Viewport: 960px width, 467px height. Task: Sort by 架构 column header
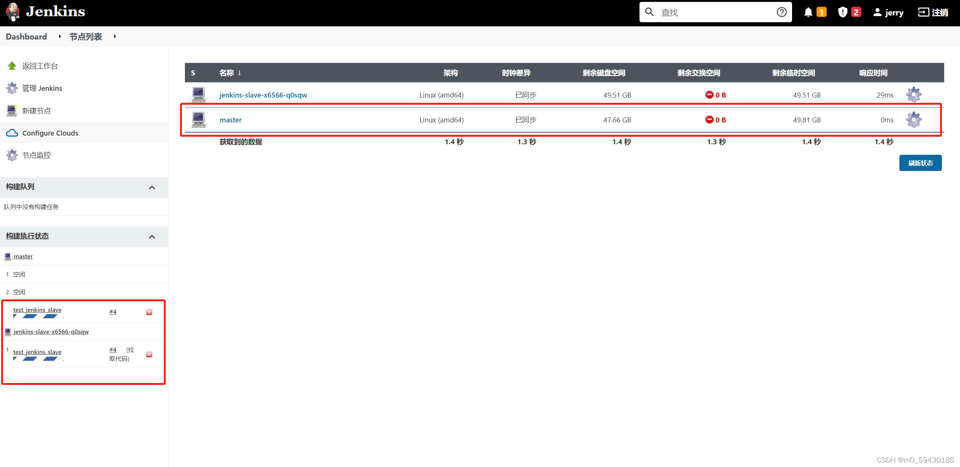[450, 73]
